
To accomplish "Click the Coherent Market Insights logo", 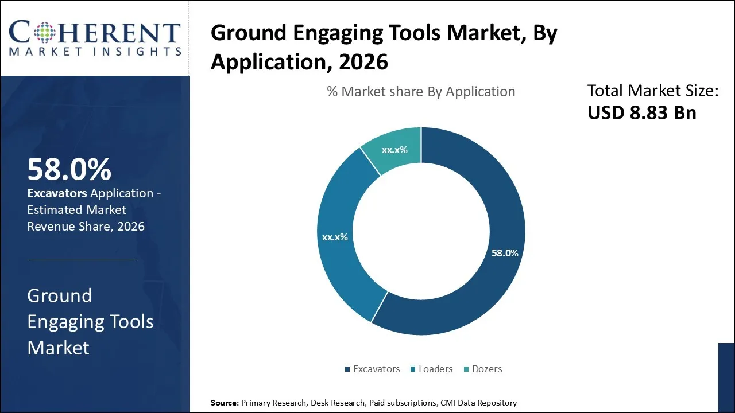I will point(95,37).
